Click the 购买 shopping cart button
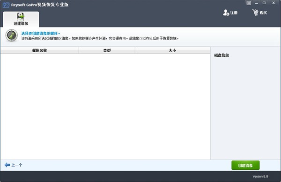281x182 pixels. tap(259, 13)
